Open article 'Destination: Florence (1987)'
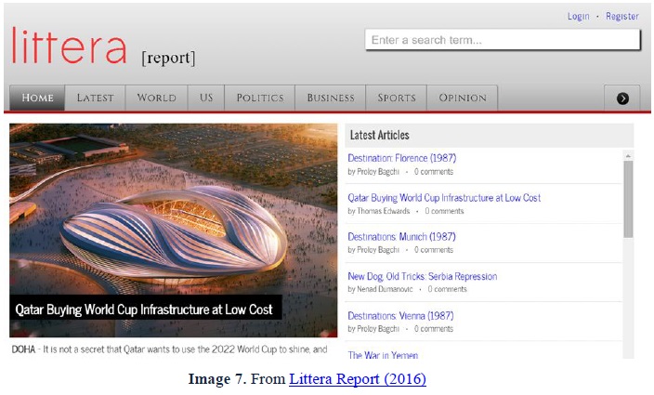This screenshot has width=654, height=395. tap(401, 158)
